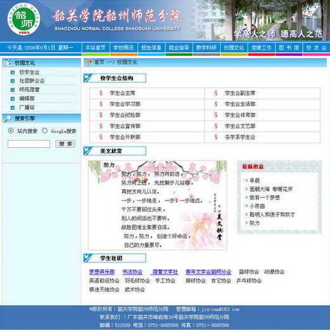
Task: Click the red § symbol beside 学生会主席
Action: click(x=101, y=93)
